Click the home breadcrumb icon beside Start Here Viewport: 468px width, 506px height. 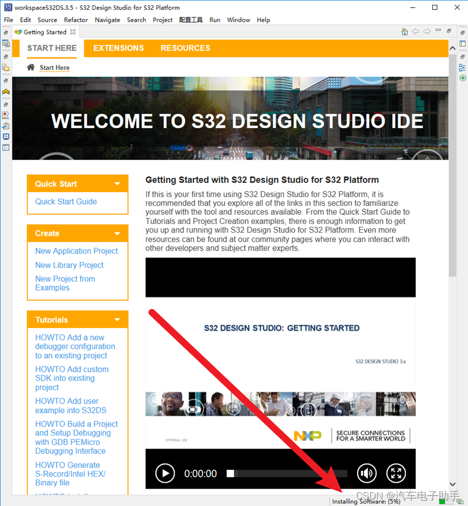31,67
